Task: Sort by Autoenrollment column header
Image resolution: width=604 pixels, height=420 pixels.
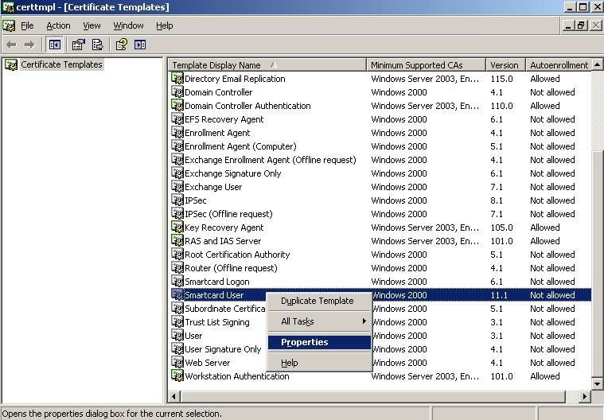Action: click(559, 65)
